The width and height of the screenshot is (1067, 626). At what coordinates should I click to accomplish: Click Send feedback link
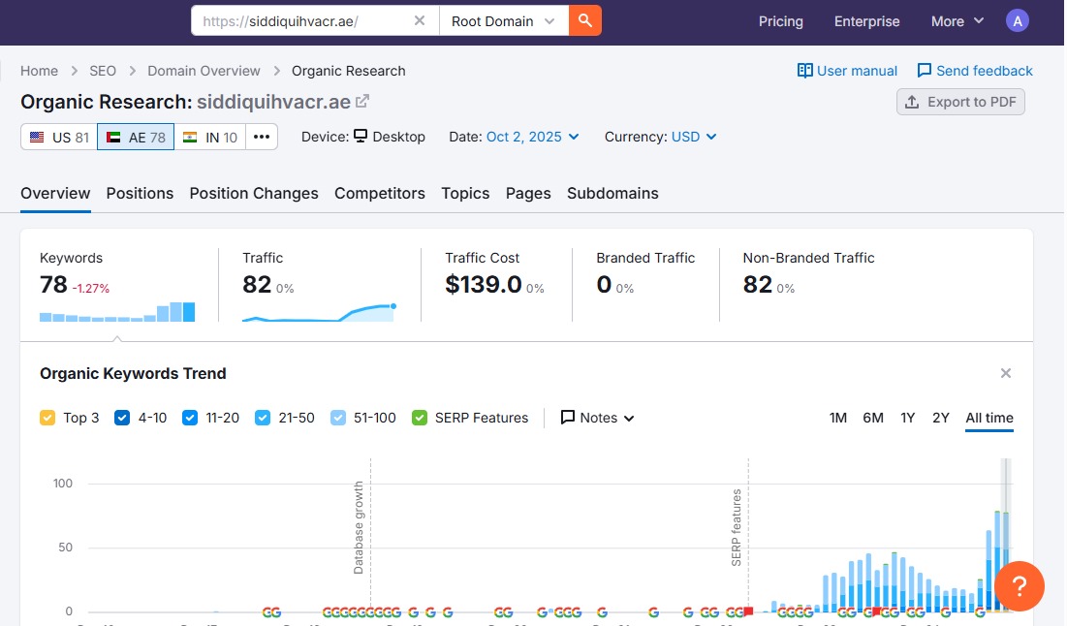coord(975,71)
